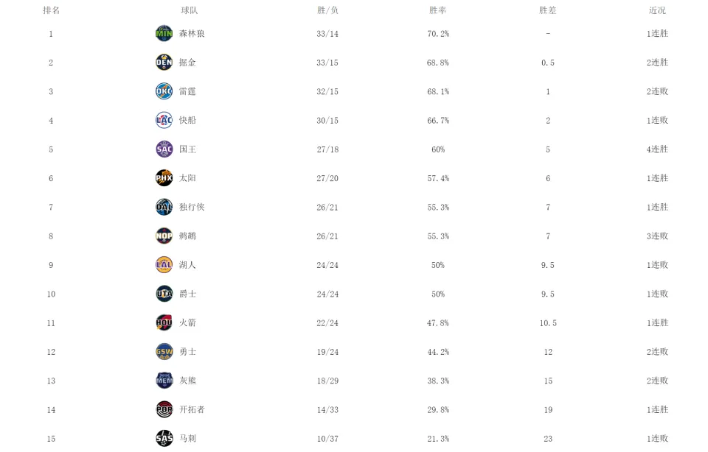The height and width of the screenshot is (452, 708).
Task: Select the 近况 column header
Action: click(657, 10)
